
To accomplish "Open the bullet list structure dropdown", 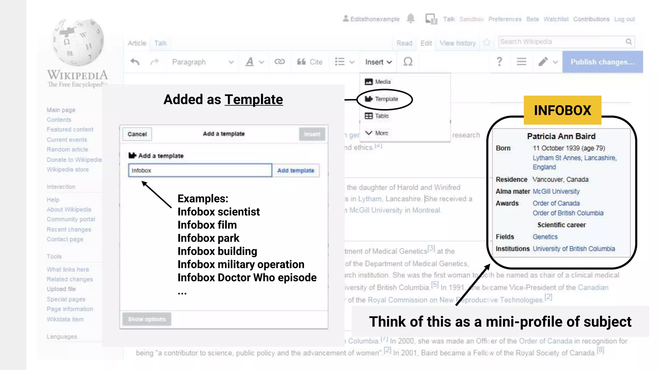I will click(x=344, y=62).
